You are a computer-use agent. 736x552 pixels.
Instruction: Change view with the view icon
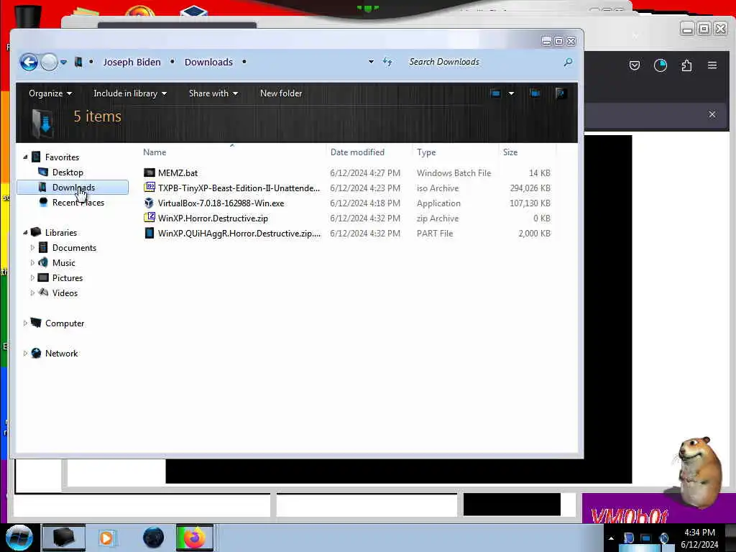click(495, 93)
